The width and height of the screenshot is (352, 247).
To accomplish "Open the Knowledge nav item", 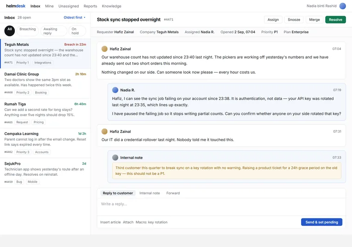I will coord(112,6).
